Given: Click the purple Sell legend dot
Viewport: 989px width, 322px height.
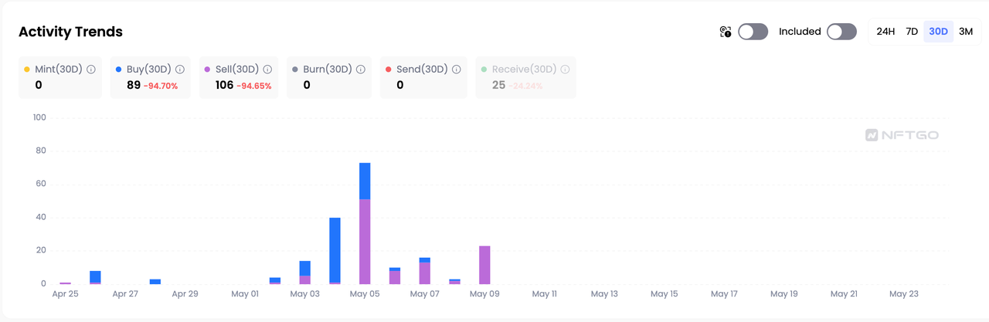Looking at the screenshot, I should [x=207, y=69].
